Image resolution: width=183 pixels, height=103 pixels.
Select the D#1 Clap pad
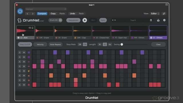tap(82, 32)
